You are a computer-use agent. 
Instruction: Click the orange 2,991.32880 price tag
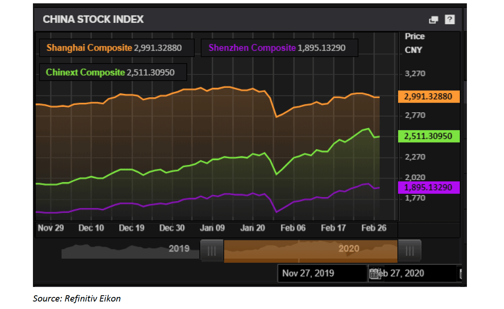click(x=429, y=96)
